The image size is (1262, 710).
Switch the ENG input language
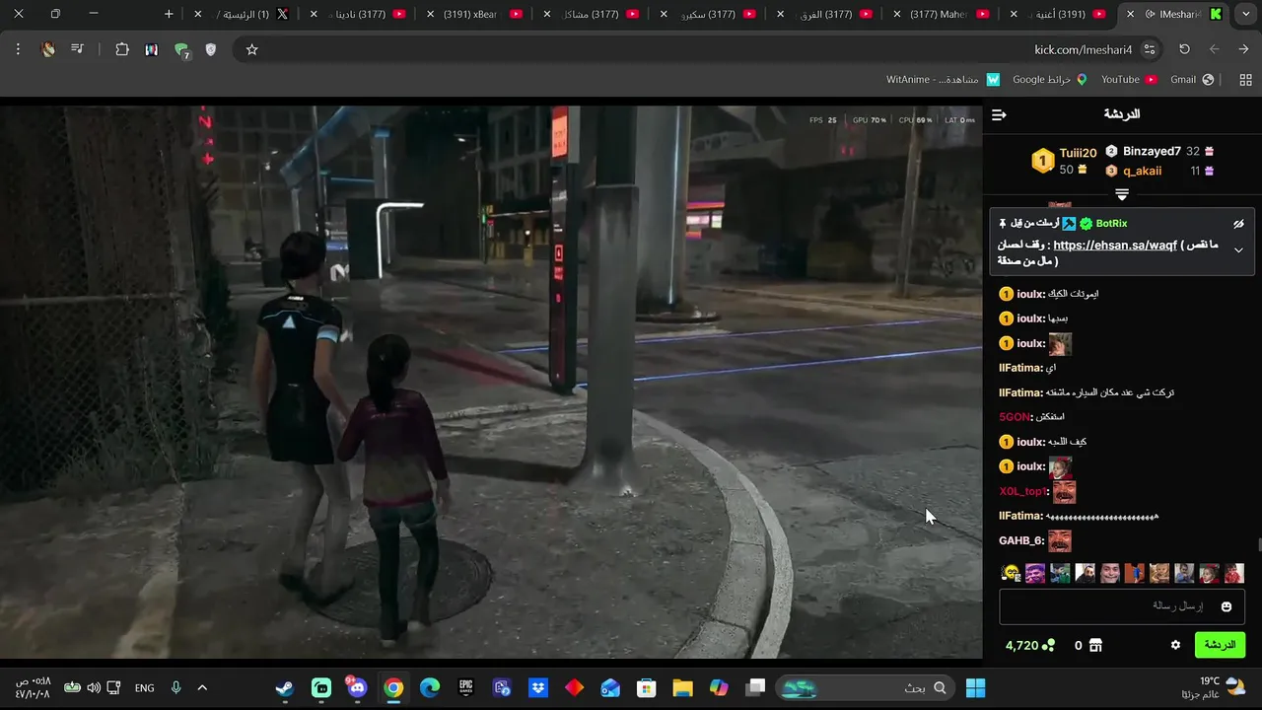pos(144,687)
